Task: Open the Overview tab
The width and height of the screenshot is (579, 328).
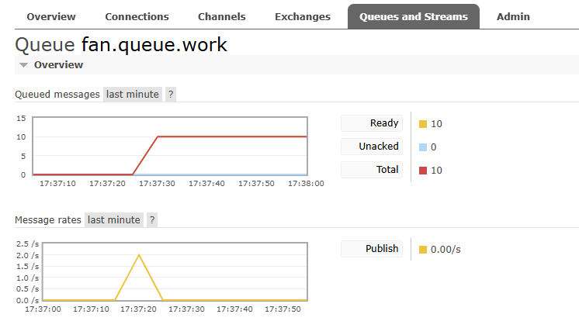Action: [x=51, y=16]
